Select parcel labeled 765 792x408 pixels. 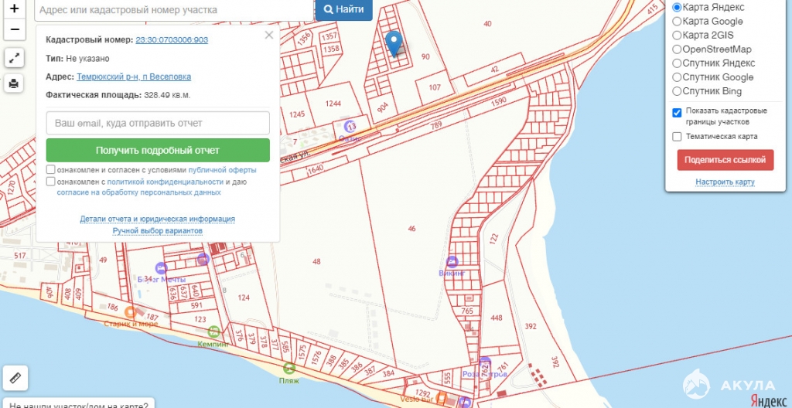pos(467,311)
